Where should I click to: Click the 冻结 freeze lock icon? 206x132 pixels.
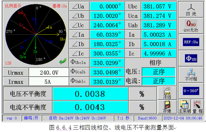[167, 93]
